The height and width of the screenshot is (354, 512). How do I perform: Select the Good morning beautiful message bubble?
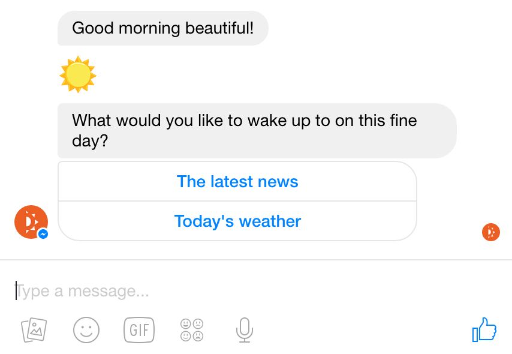click(162, 28)
